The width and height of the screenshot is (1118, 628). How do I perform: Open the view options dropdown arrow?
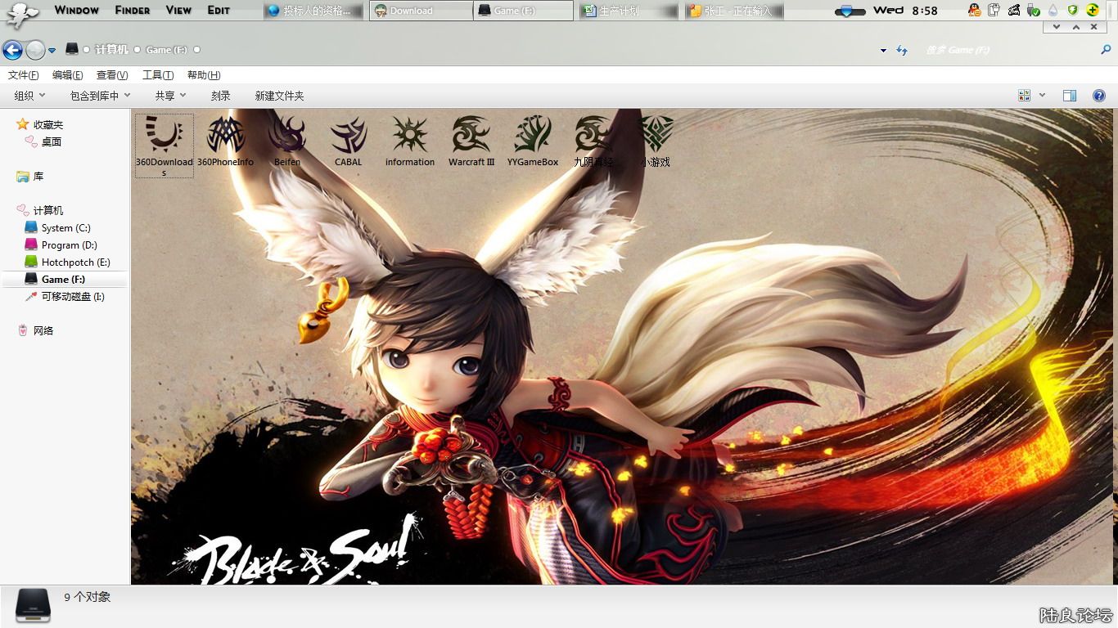(1042, 96)
